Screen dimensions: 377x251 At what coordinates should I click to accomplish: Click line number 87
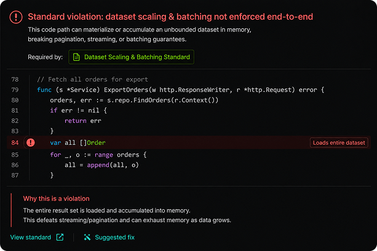[15, 176]
